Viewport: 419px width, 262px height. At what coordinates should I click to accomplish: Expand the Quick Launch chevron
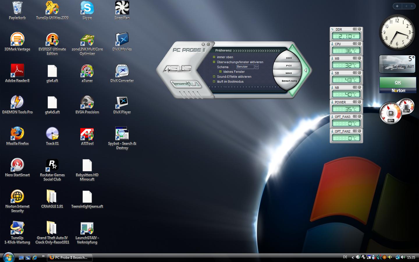43,256
